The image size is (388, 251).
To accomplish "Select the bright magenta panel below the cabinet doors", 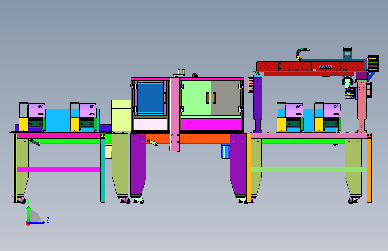I will pyautogui.click(x=211, y=124).
